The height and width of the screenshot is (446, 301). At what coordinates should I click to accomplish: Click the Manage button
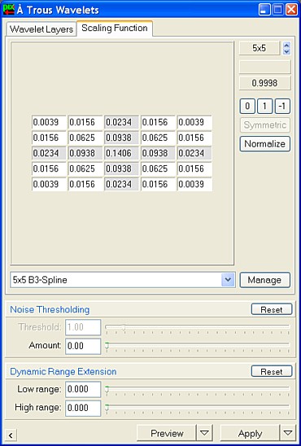click(x=265, y=280)
